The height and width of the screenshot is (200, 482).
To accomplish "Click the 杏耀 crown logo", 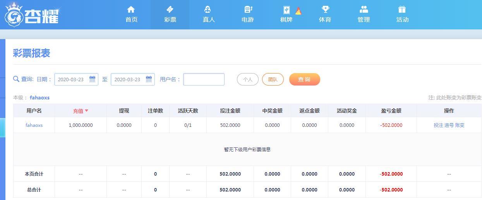I will click(31, 14).
